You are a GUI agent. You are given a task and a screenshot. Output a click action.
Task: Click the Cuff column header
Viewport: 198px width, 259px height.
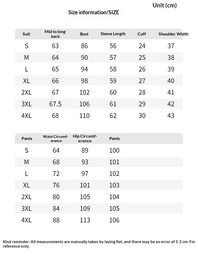[142, 34]
